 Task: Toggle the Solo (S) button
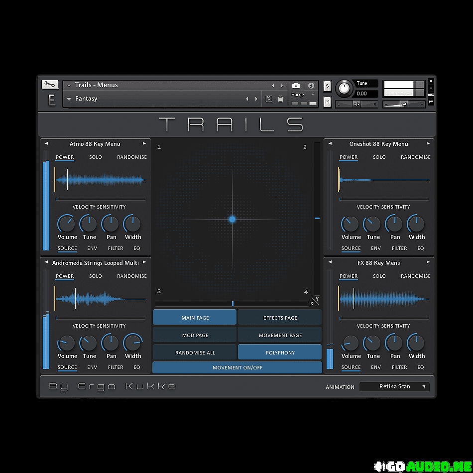point(327,86)
